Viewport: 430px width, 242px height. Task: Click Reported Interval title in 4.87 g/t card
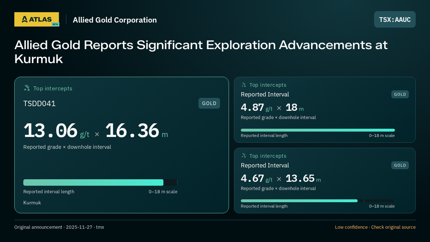pyautogui.click(x=265, y=94)
